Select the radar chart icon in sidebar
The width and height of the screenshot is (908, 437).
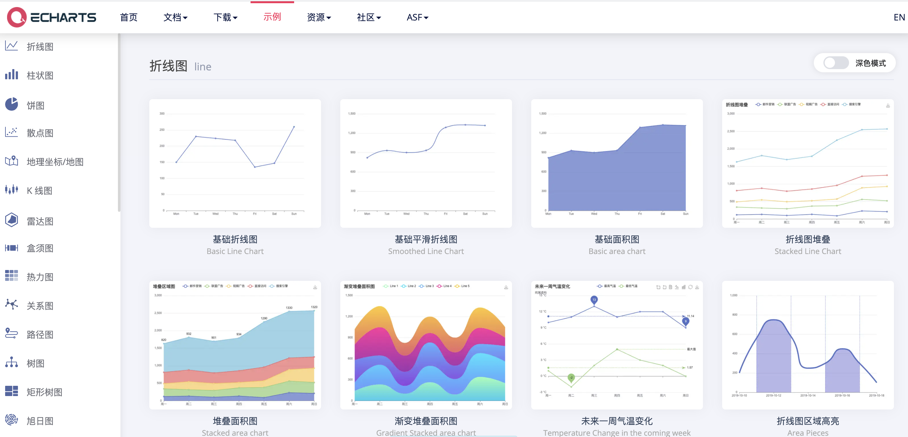[x=11, y=219]
